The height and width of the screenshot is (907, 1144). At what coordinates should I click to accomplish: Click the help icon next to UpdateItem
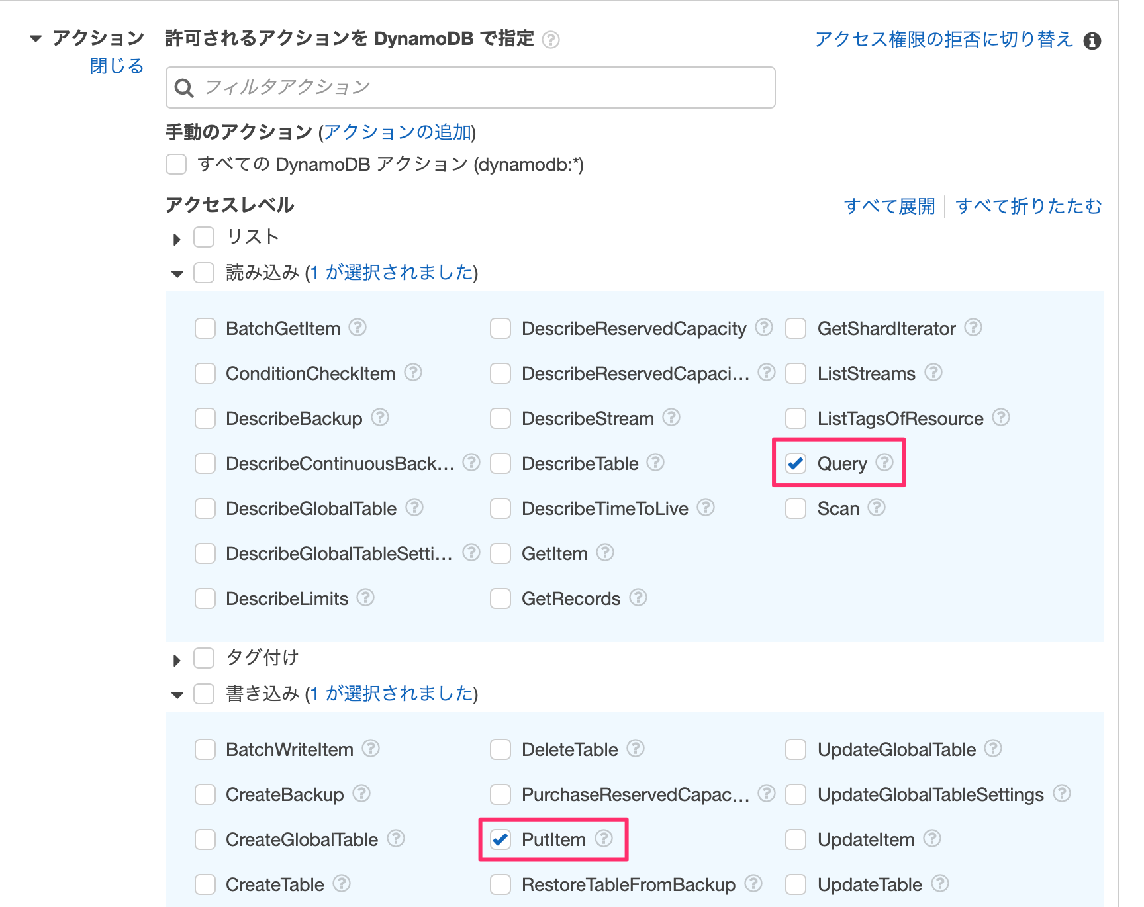tap(932, 839)
